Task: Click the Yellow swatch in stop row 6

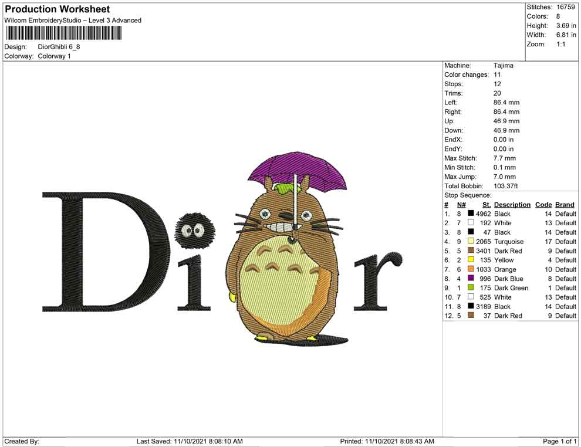Action: click(471, 260)
